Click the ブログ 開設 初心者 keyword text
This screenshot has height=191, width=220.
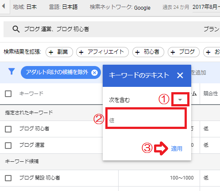[x=40, y=178]
